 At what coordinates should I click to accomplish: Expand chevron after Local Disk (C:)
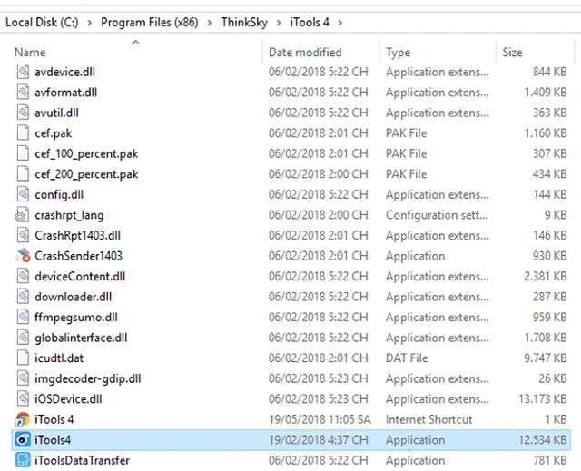90,23
